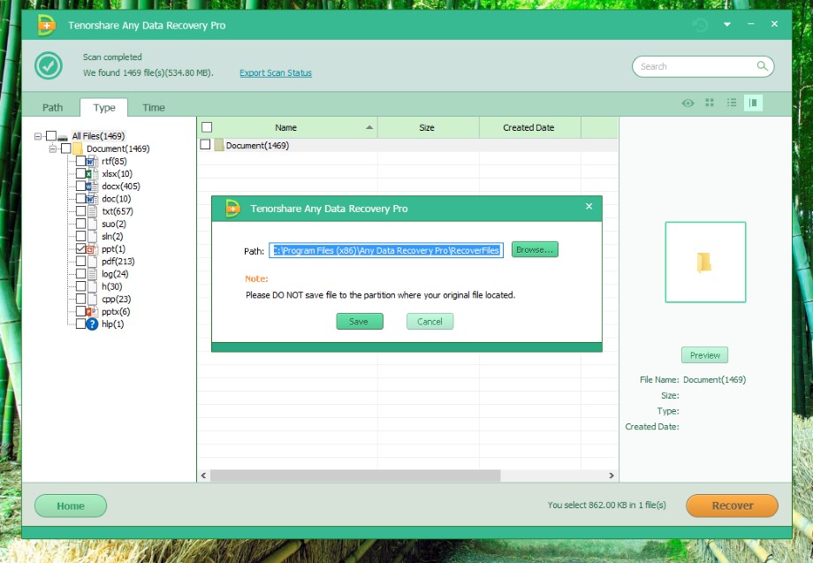Image resolution: width=813 pixels, height=563 pixels.
Task: Click the xlsx Excel file type icon
Action: click(x=91, y=174)
